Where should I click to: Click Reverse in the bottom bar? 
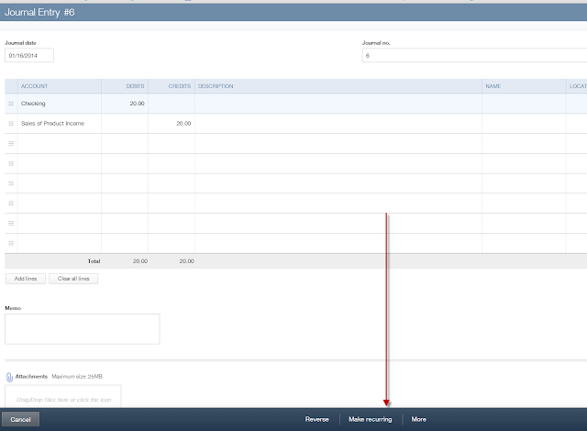pos(316,419)
